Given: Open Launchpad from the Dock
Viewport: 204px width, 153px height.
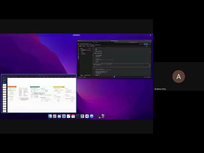Looking at the screenshot, I should point(55,116).
